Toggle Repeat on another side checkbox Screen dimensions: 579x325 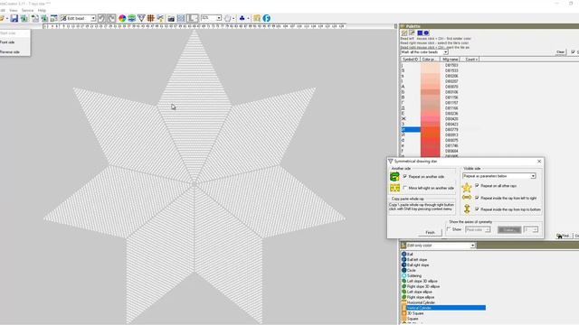(x=405, y=177)
